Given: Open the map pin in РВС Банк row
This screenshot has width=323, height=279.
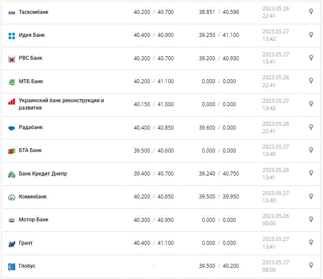Looking at the screenshot, I should click(311, 58).
